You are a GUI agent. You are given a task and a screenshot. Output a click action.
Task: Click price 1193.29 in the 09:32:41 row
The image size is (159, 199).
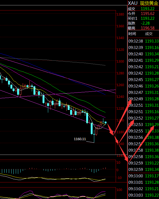click(x=152, y=60)
